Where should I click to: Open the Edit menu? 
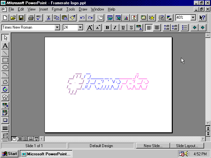[21, 9]
